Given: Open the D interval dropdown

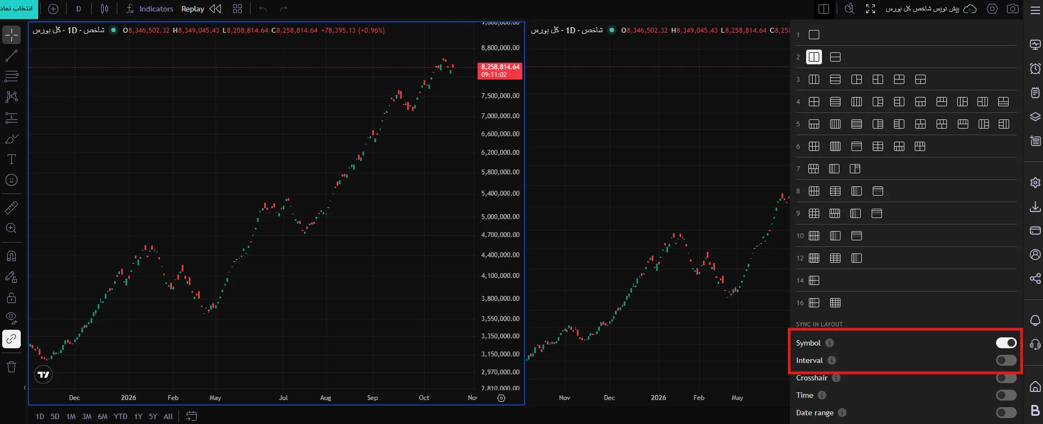Looking at the screenshot, I should [79, 9].
